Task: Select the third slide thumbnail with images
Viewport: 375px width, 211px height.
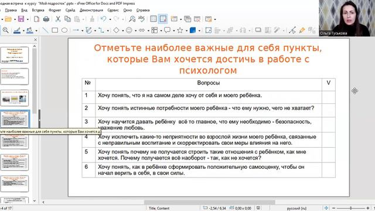Action: [14, 98]
